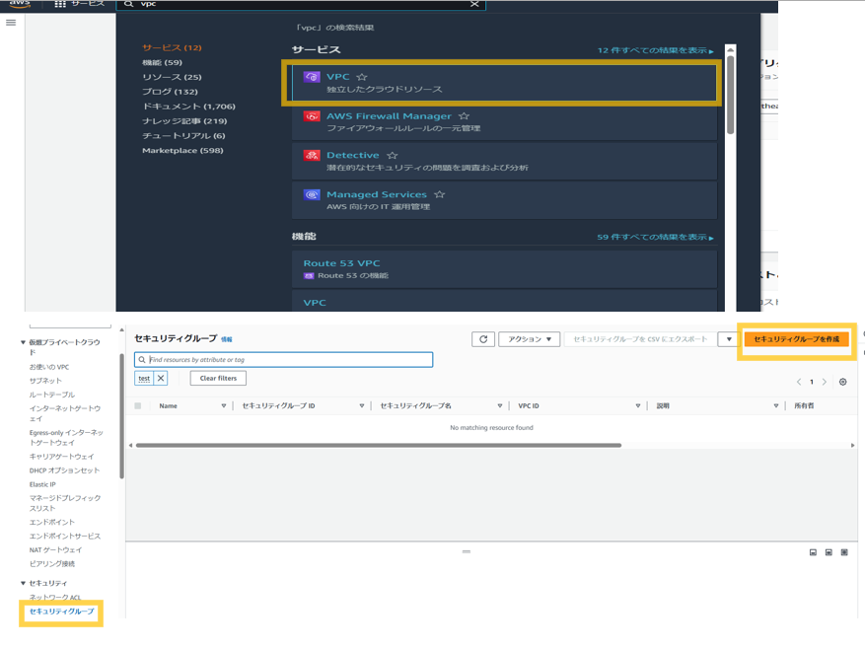Refresh the security groups list

coord(483,339)
